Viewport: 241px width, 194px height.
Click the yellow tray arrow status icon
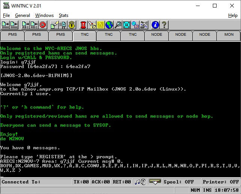click(x=155, y=182)
